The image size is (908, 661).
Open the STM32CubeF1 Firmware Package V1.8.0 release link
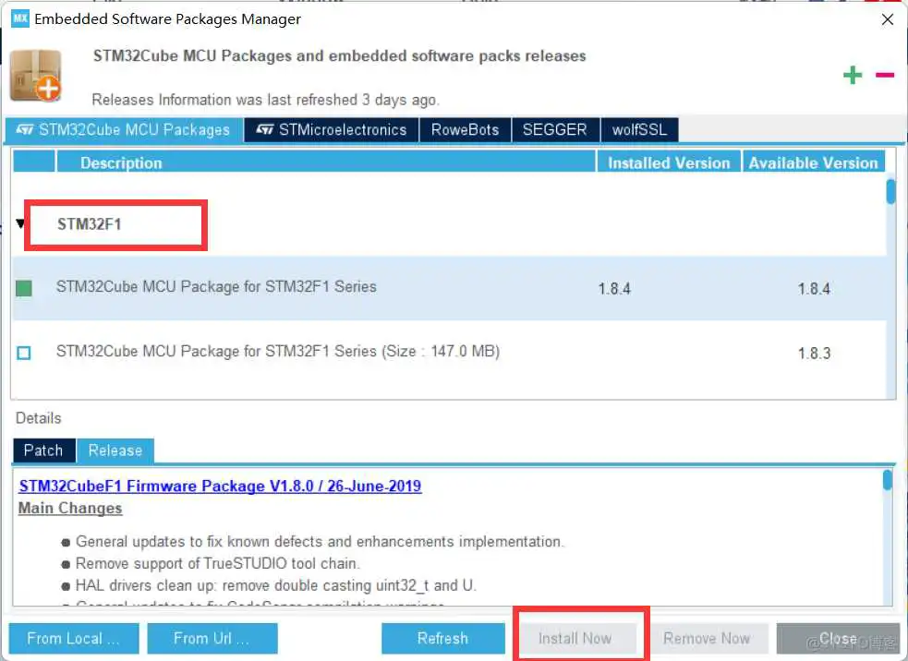220,486
